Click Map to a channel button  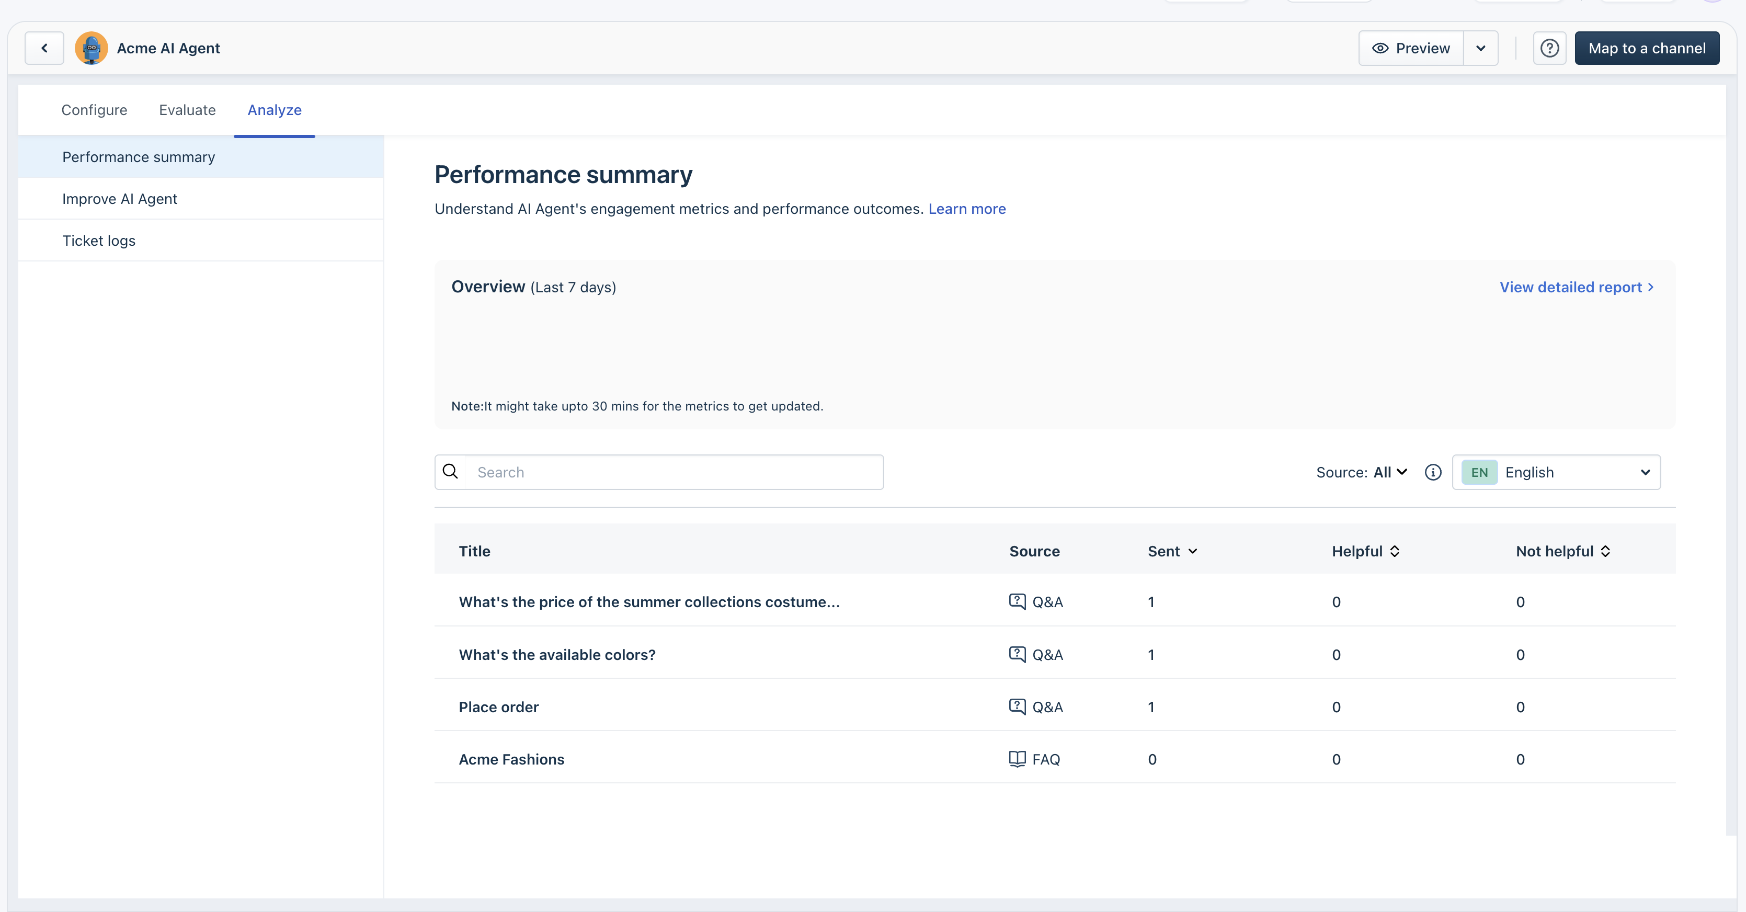tap(1646, 48)
